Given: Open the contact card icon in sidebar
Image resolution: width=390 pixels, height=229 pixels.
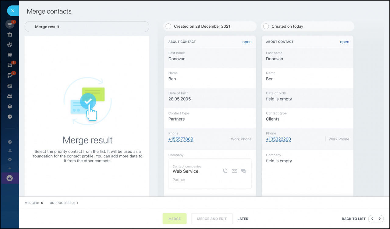Looking at the screenshot, I should click(x=10, y=86).
